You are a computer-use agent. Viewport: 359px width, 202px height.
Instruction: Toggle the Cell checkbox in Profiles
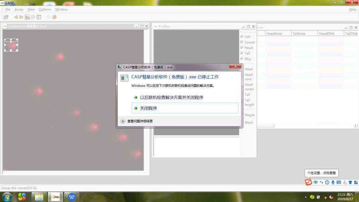[x=242, y=36]
